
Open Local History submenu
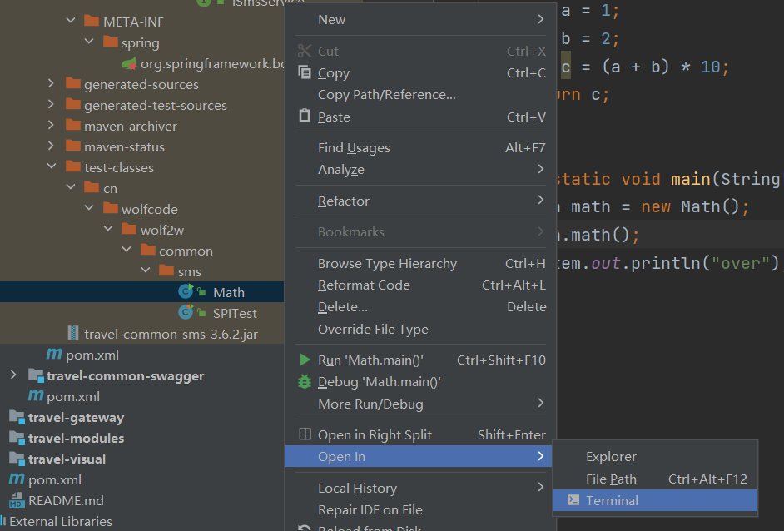[420, 488]
